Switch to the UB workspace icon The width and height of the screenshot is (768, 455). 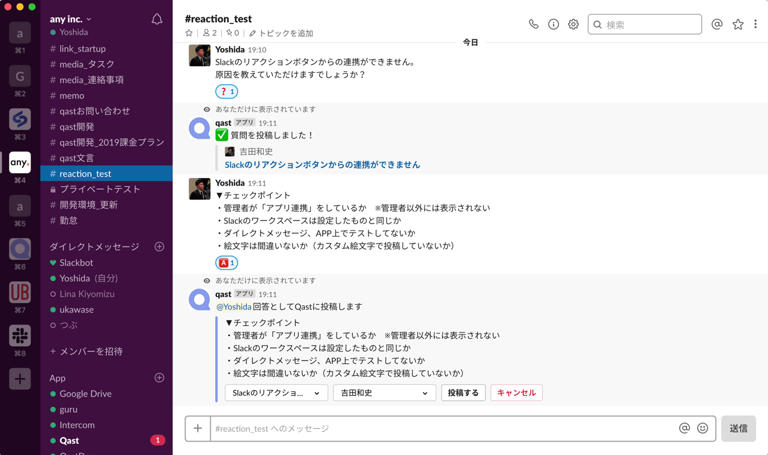20,292
